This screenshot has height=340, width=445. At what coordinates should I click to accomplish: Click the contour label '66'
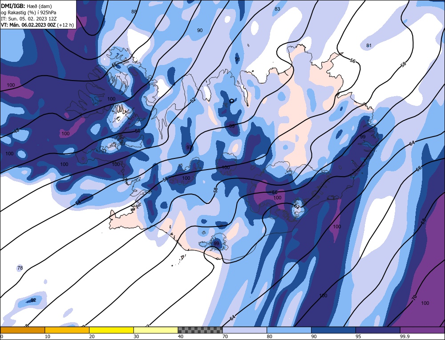coord(419,169)
